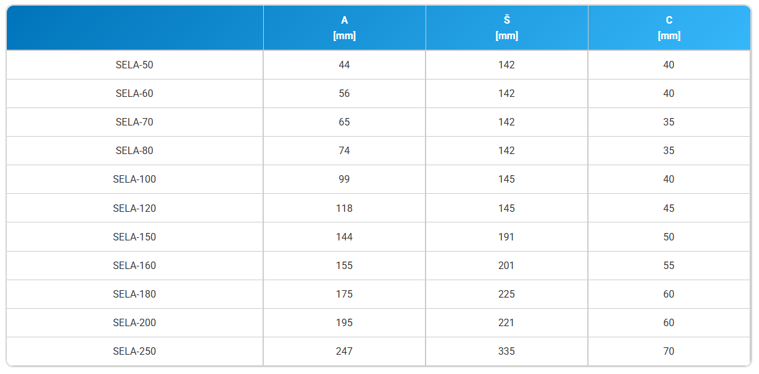Select the SELA-160 model cell
Image resolution: width=759 pixels, height=374 pixels.
pos(134,265)
